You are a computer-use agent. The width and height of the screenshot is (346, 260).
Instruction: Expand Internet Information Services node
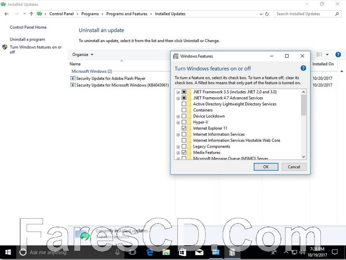[x=178, y=135]
